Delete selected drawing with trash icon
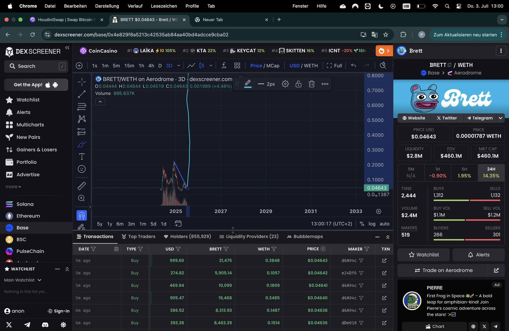Viewport: 509px width, 331px height. 311,84
